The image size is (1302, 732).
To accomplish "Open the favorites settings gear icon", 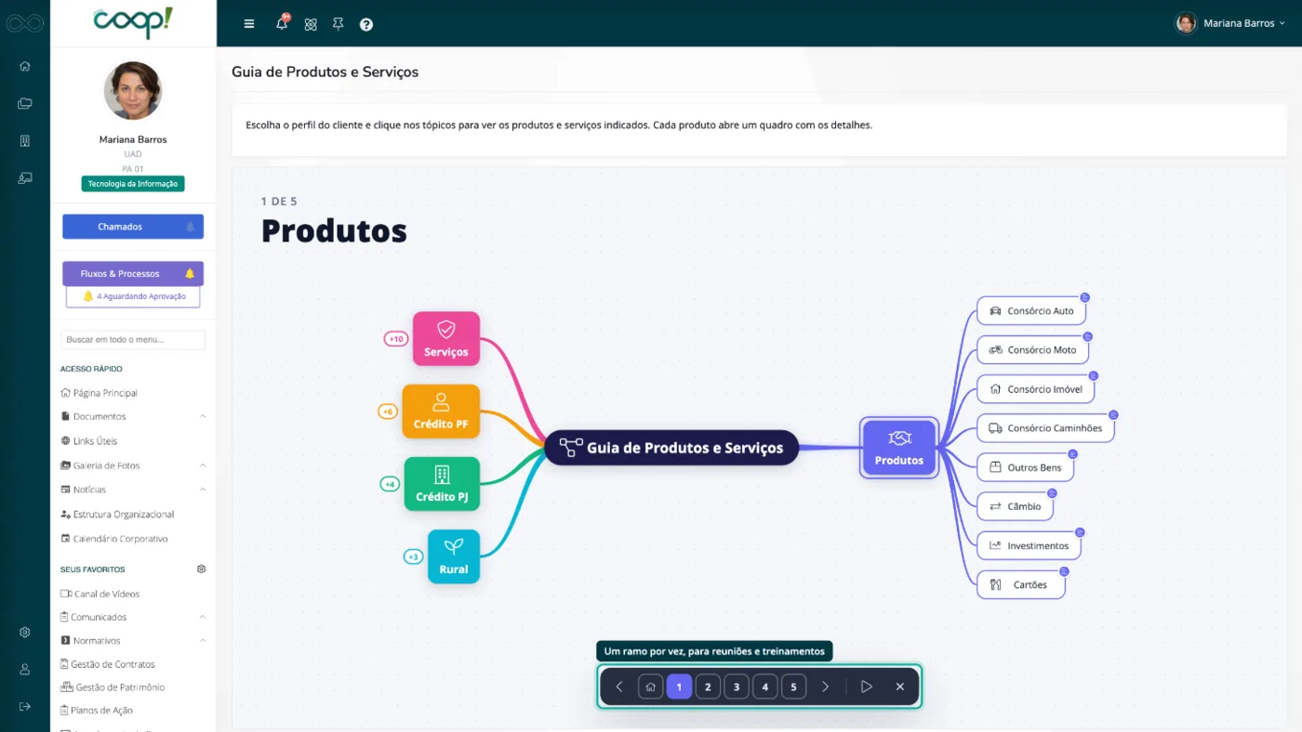I will tap(201, 569).
